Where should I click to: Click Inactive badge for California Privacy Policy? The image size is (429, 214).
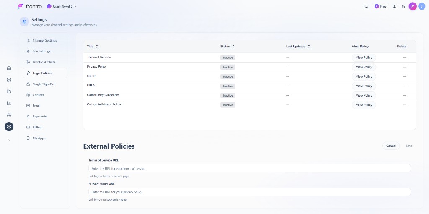pos(228,105)
